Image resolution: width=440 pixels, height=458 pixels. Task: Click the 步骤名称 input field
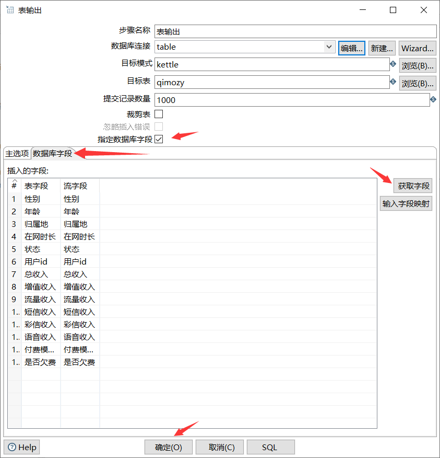coord(295,31)
